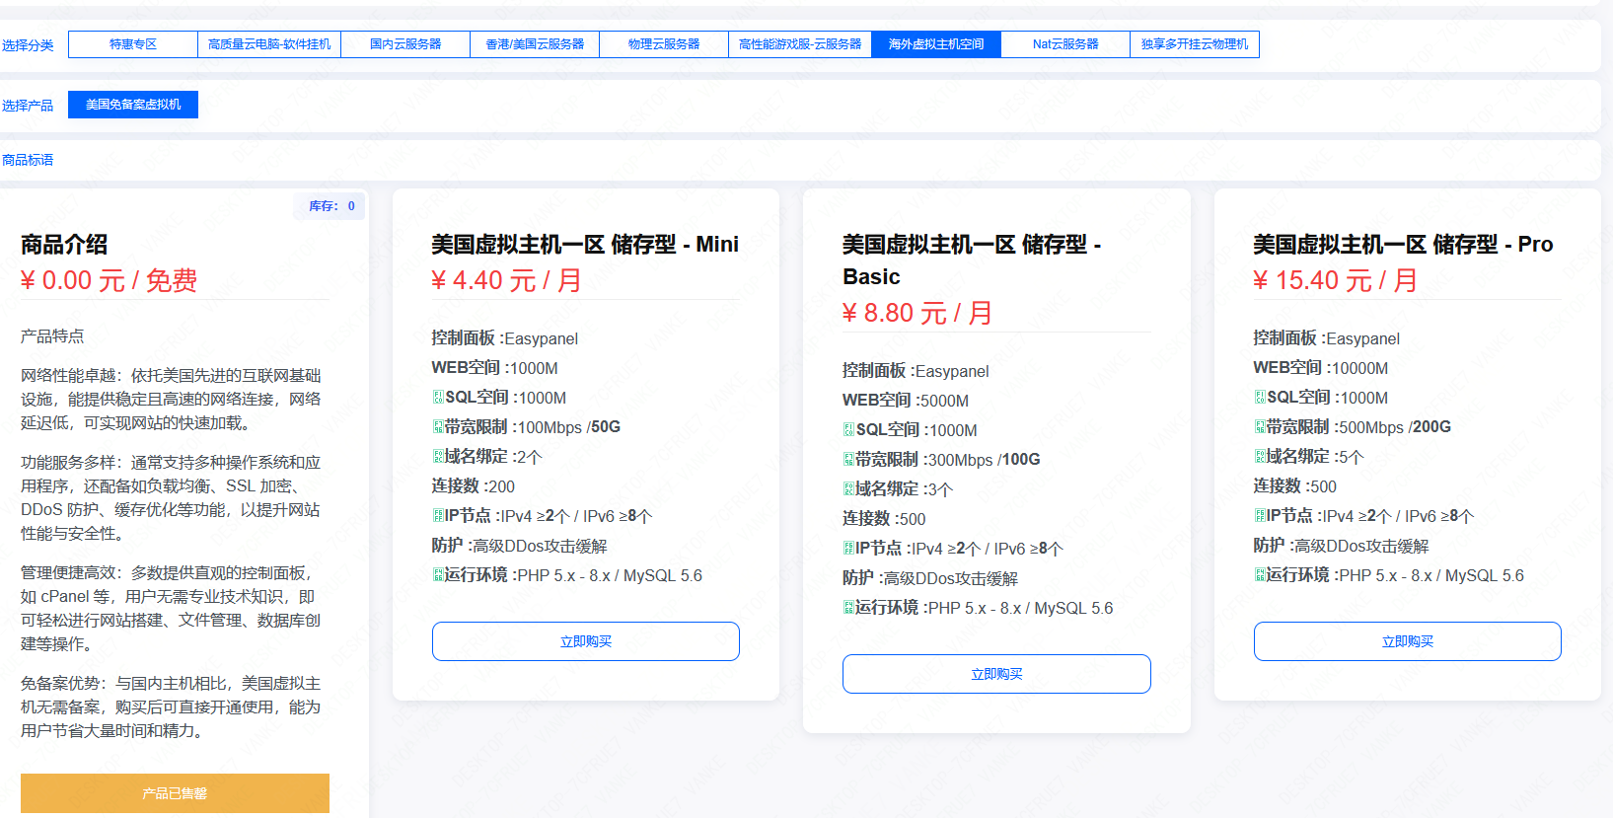Open the 高质量云电脑-软件挂机 category tab

coord(269,44)
